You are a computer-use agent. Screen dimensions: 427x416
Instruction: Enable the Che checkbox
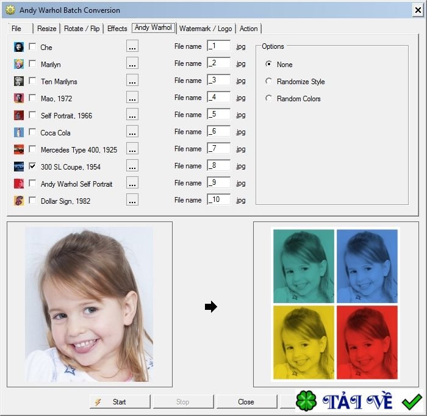click(32, 46)
